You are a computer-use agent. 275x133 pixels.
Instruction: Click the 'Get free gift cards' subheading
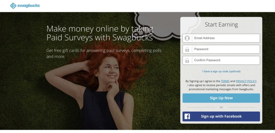click(104, 53)
